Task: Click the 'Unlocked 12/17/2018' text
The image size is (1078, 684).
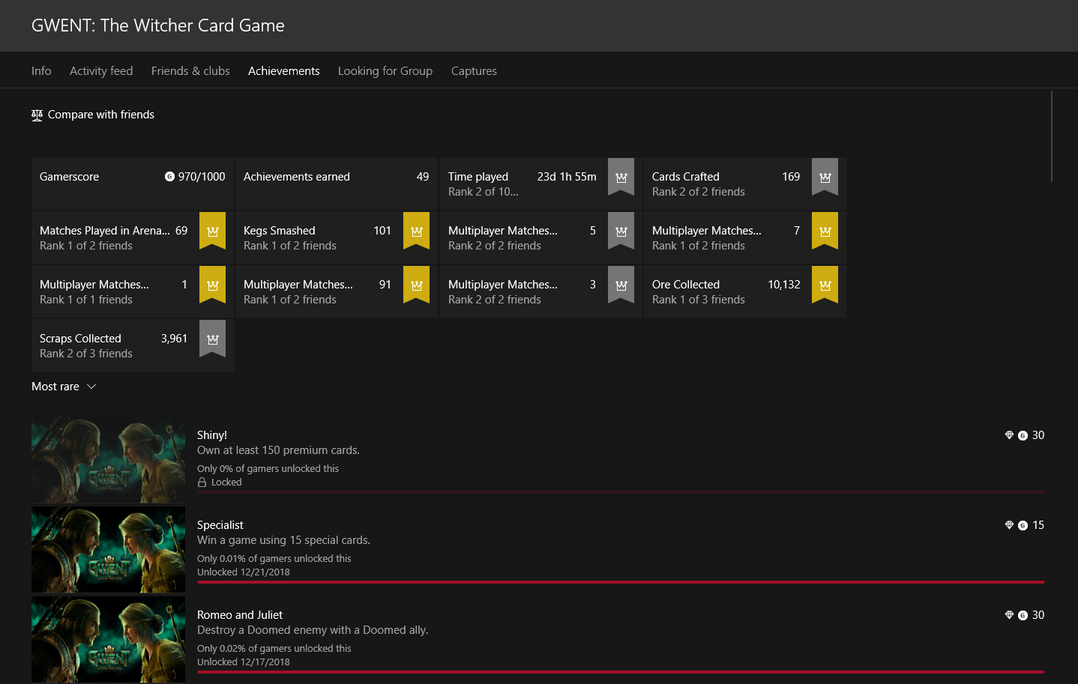Action: 244,662
